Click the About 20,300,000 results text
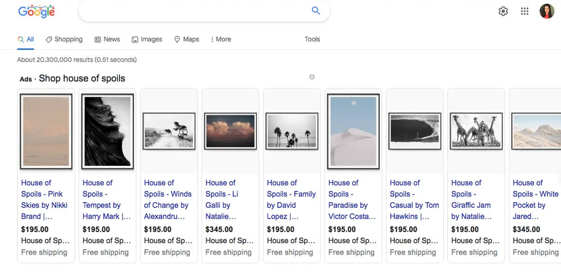The image size is (561, 273). 77,60
